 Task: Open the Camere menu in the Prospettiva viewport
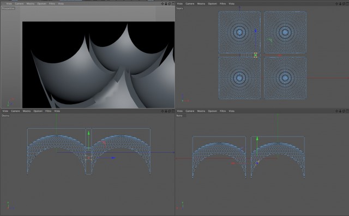tap(19, 4)
